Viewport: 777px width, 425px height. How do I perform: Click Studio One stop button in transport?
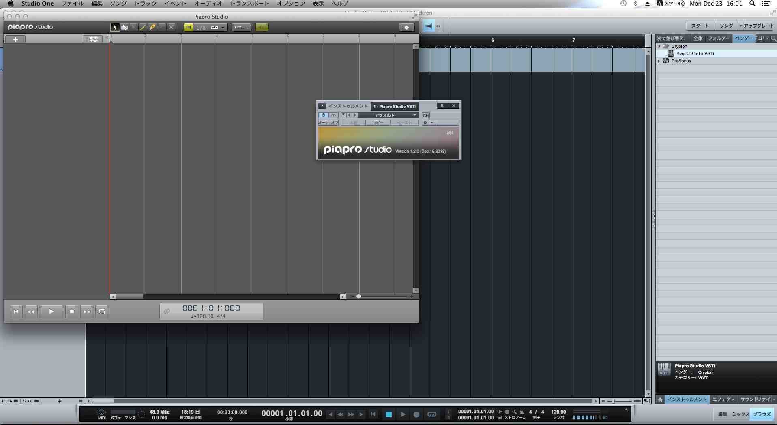(388, 414)
